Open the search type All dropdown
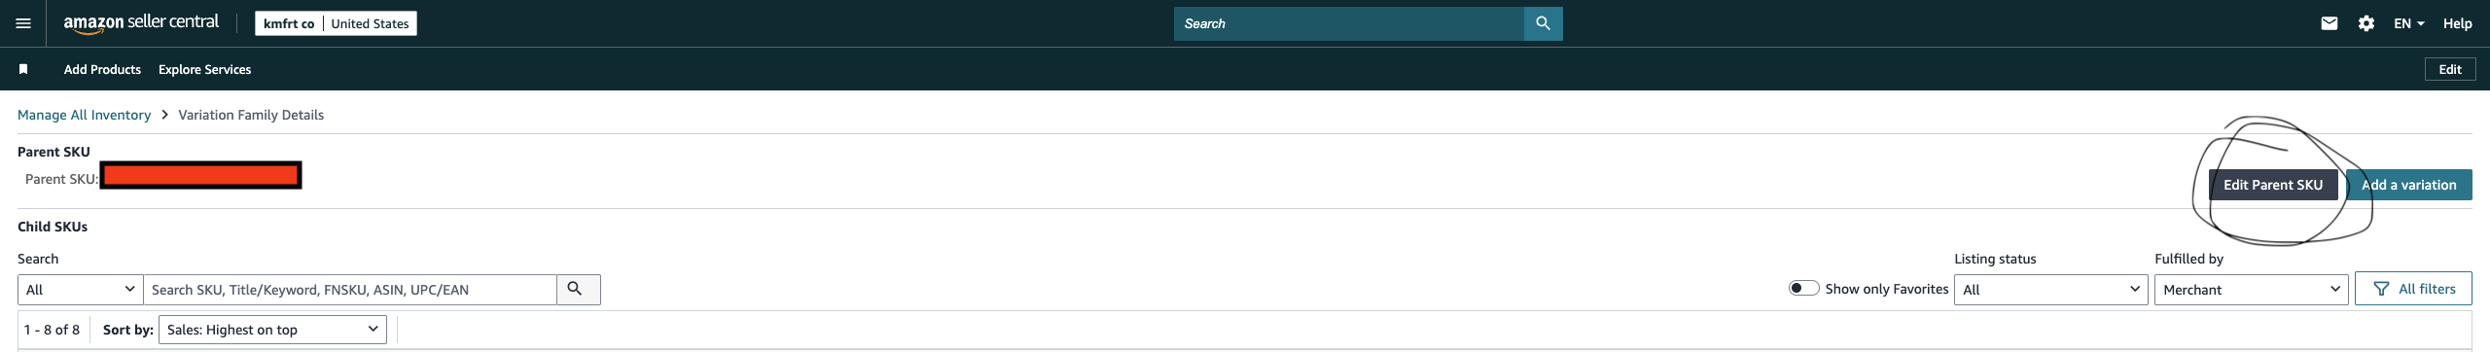2490x352 pixels. [x=81, y=290]
